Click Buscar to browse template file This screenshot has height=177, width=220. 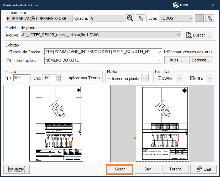click(198, 35)
